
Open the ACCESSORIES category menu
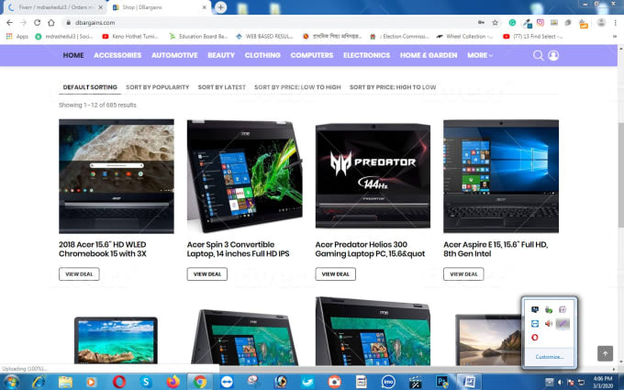[x=117, y=55]
